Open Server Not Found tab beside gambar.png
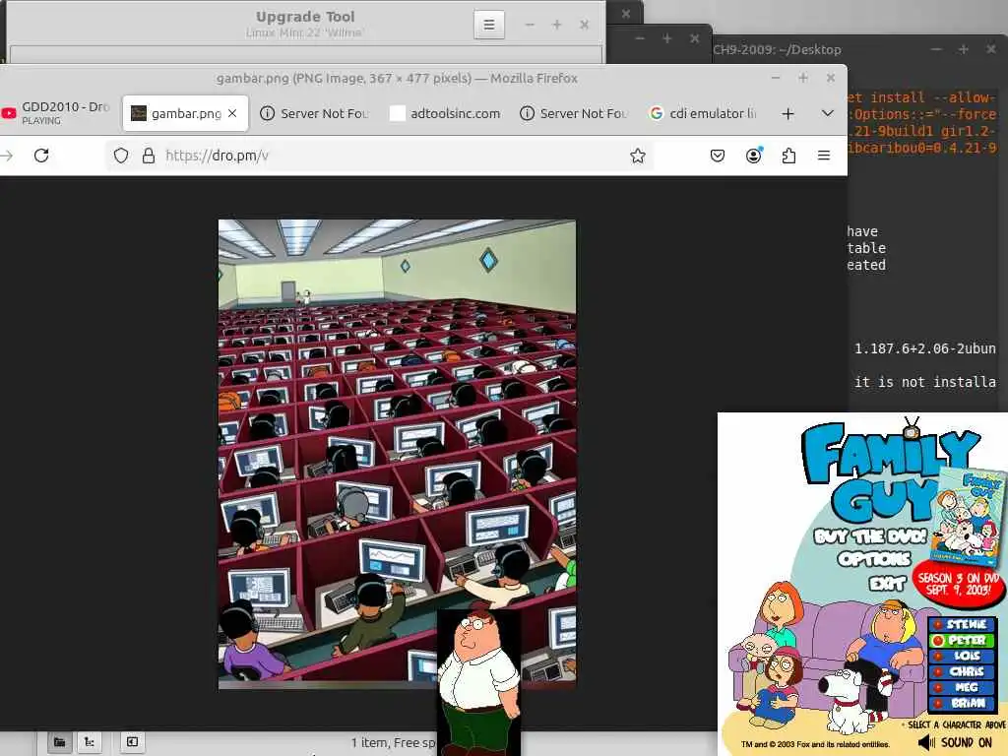1008x756 pixels. (x=315, y=114)
